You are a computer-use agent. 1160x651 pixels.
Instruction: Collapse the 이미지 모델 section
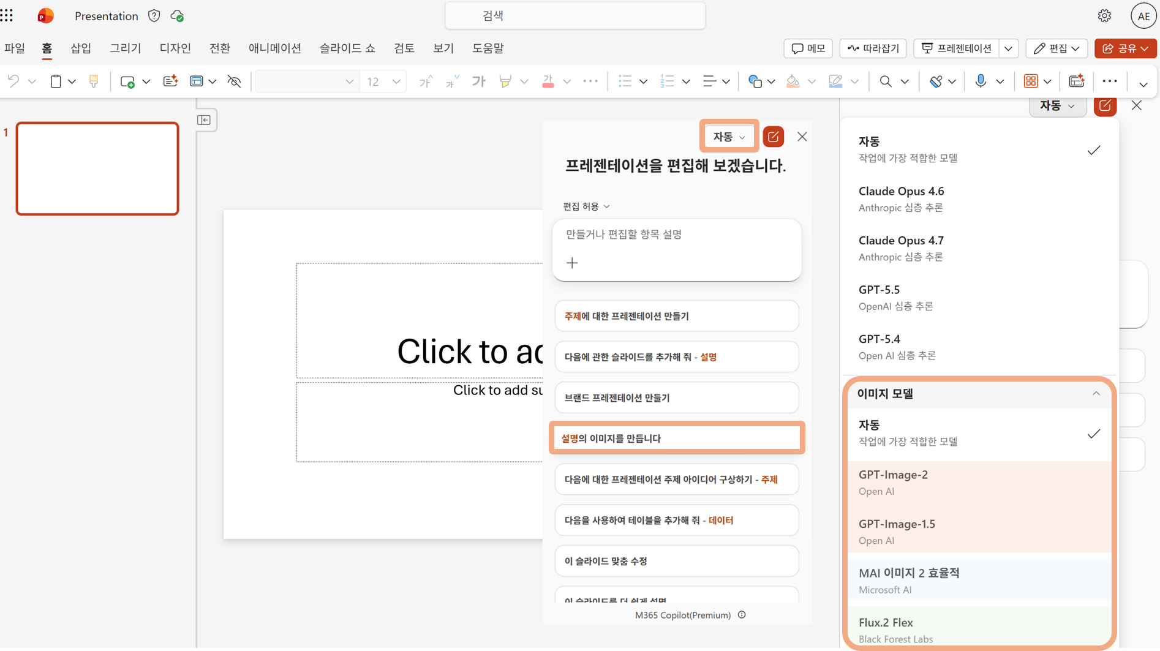point(1096,394)
